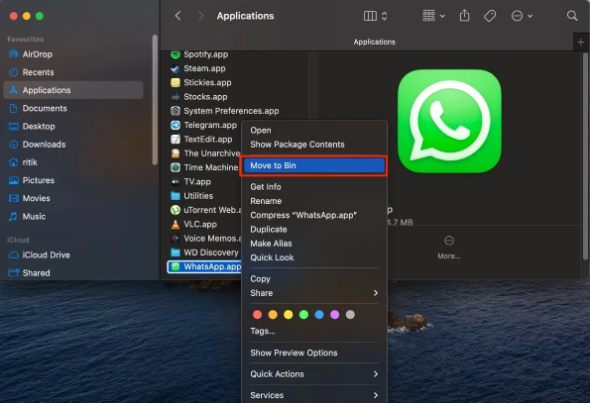Apply the red tag color
Screen dimensions: 590x403
pos(258,314)
